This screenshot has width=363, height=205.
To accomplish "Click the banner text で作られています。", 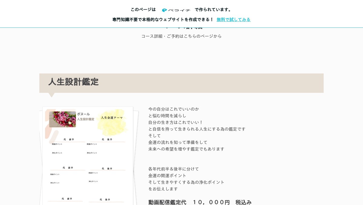I will click(x=213, y=10).
